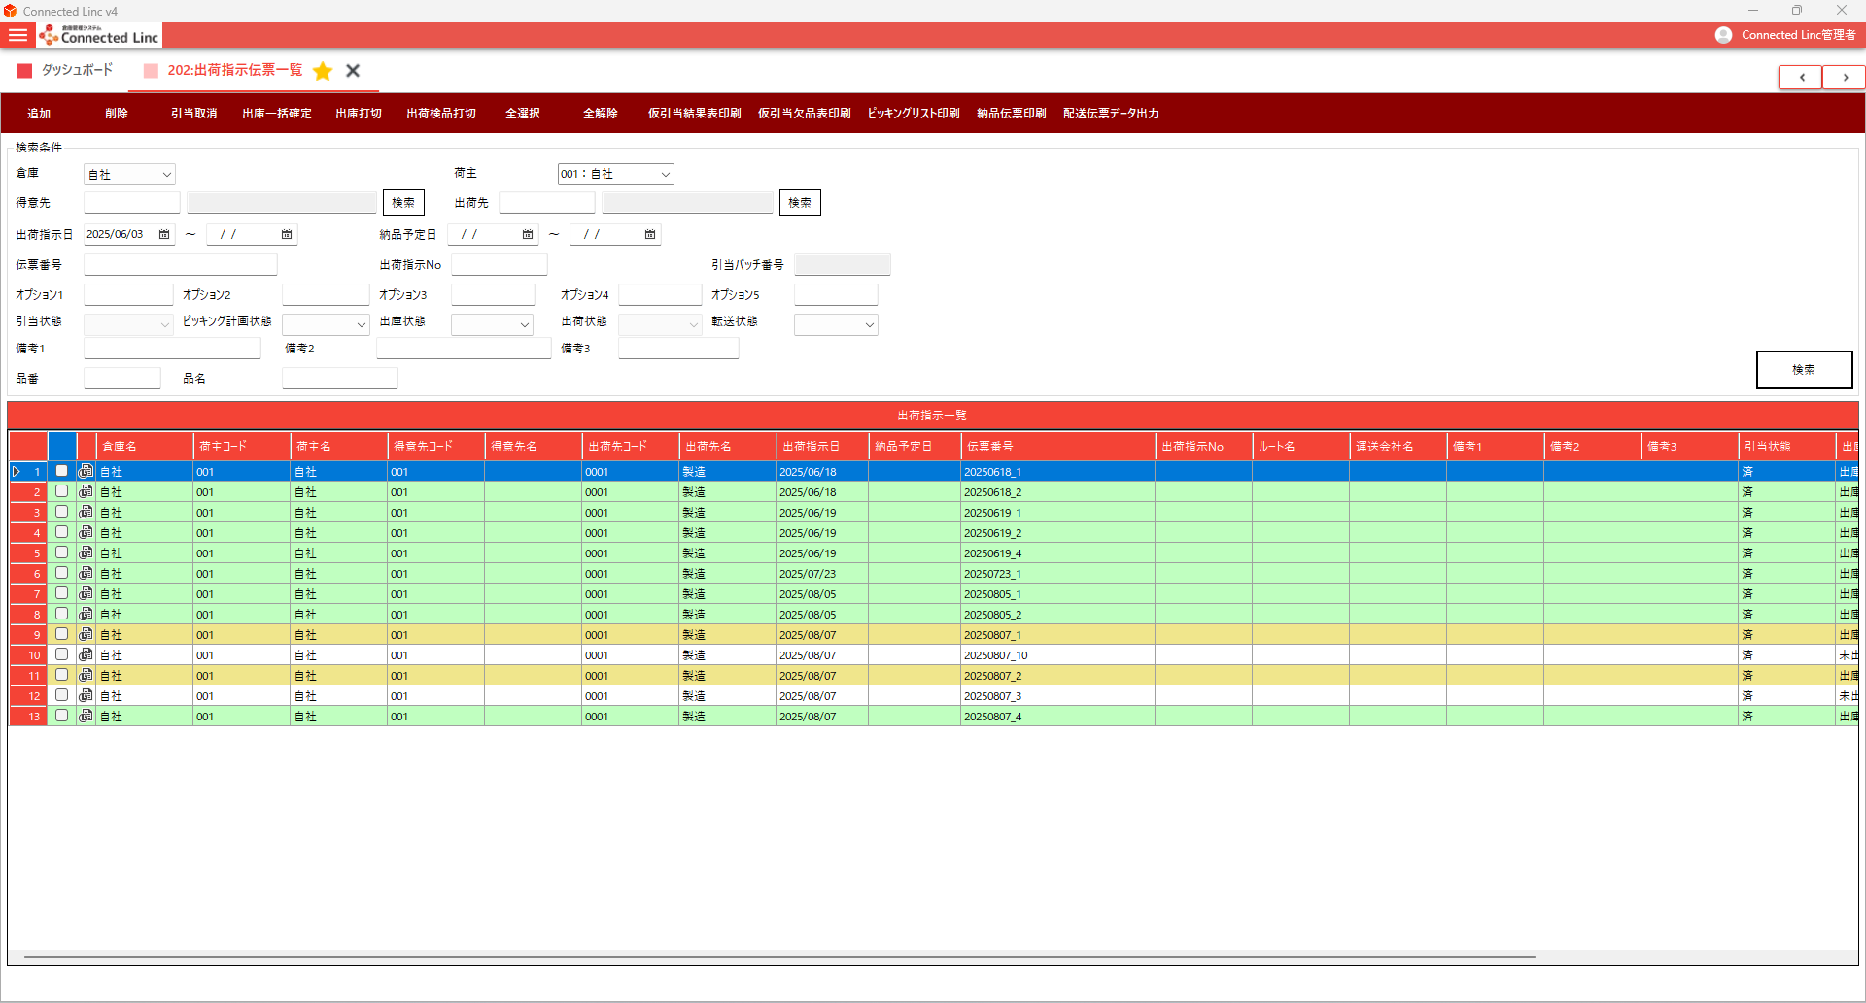This screenshot has height=1003, width=1866.
Task: Close the 202:出荷指示伝票一覧 tab
Action: [x=353, y=71]
